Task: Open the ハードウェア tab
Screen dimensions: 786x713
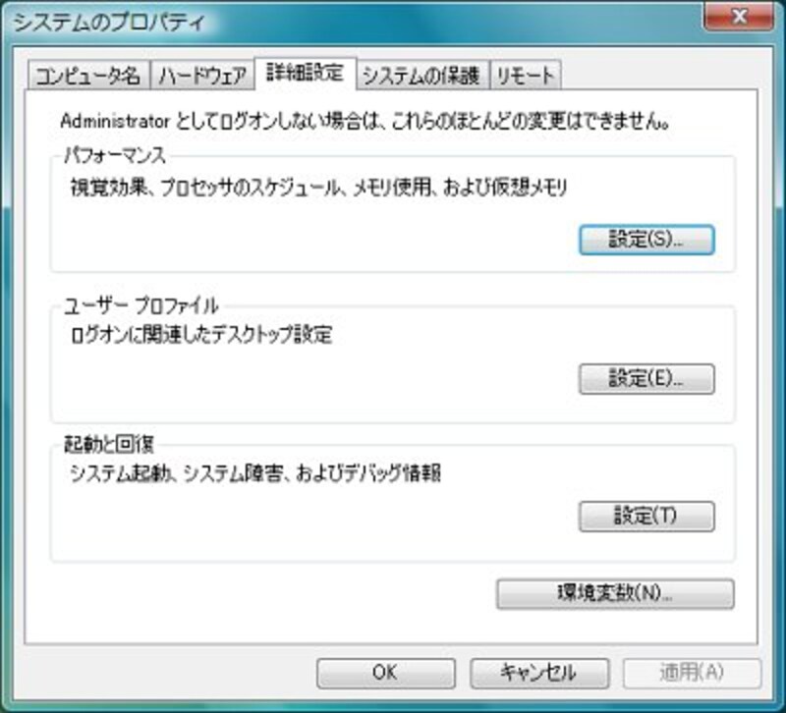Action: 202,76
